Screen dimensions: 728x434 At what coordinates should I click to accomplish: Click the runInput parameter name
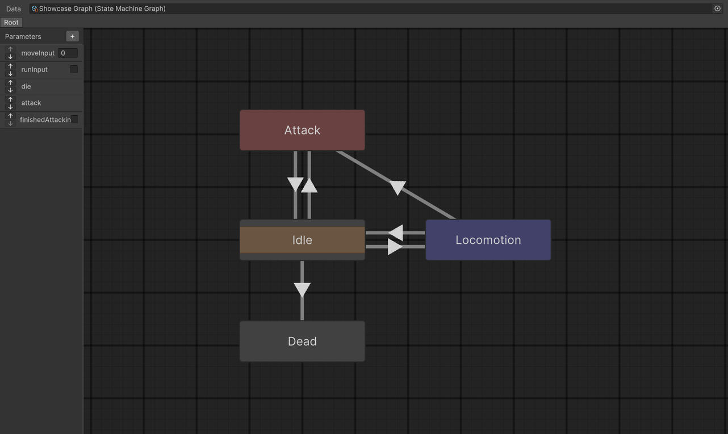[35, 69]
